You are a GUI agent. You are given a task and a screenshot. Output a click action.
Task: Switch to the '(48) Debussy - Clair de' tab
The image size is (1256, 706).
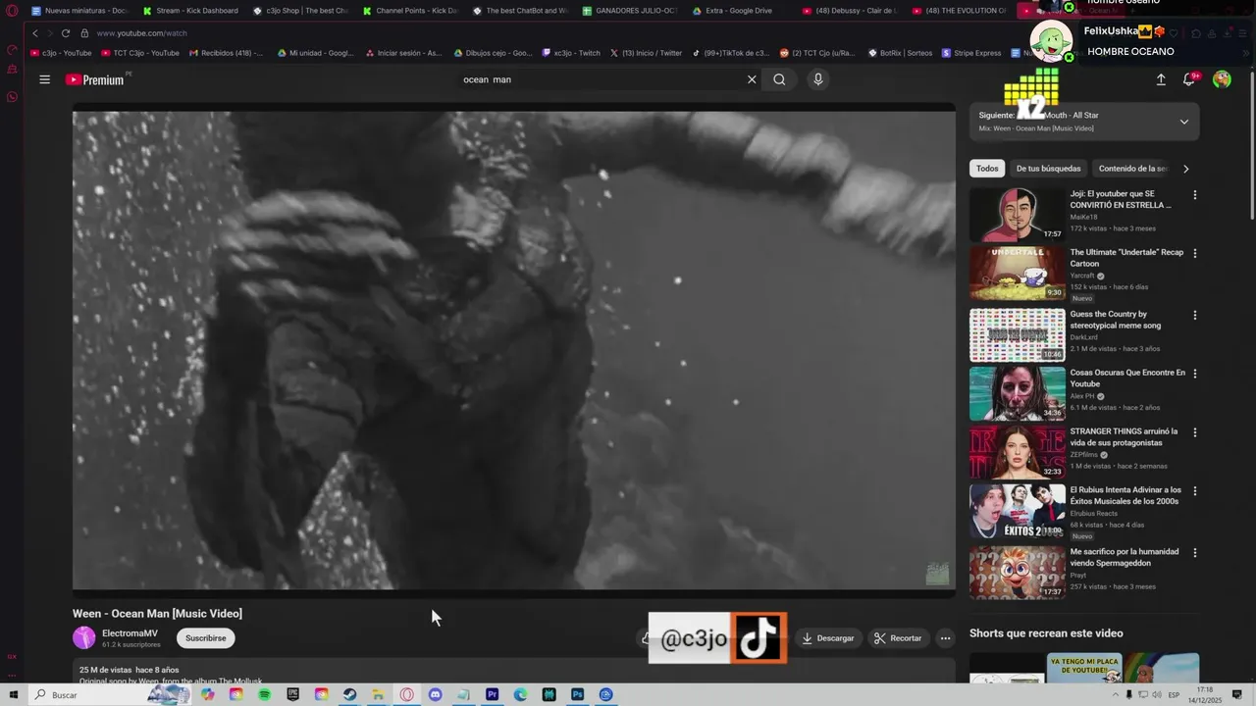click(x=849, y=11)
